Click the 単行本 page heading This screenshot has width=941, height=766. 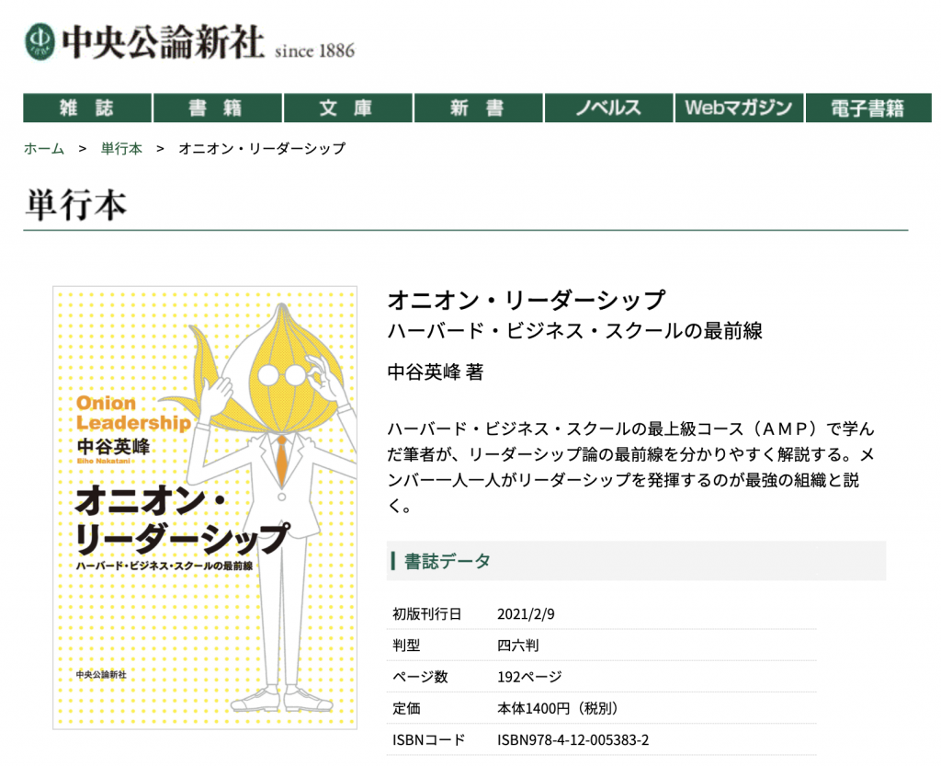[x=75, y=205]
